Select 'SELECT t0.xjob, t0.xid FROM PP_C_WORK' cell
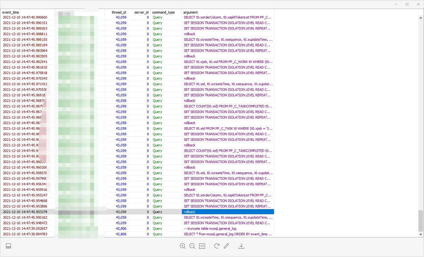Screen dimensions: 424x257 pos(228,62)
